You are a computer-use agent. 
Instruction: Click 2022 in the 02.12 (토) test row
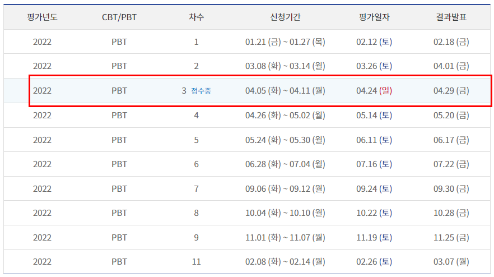pyautogui.click(x=42, y=42)
